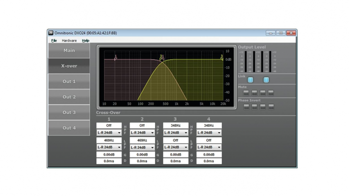This screenshot has width=349, height=196.
Task: Open channel 2 HPF slope dropdown
Action: (142, 133)
